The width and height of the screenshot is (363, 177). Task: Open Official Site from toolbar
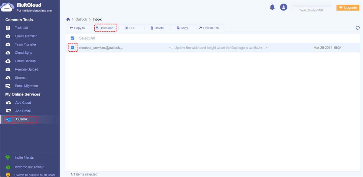point(209,28)
